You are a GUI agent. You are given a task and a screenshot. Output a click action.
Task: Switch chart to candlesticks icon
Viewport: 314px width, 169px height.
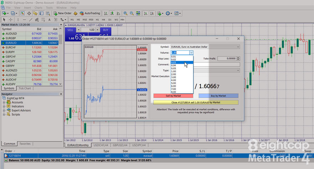(112, 14)
